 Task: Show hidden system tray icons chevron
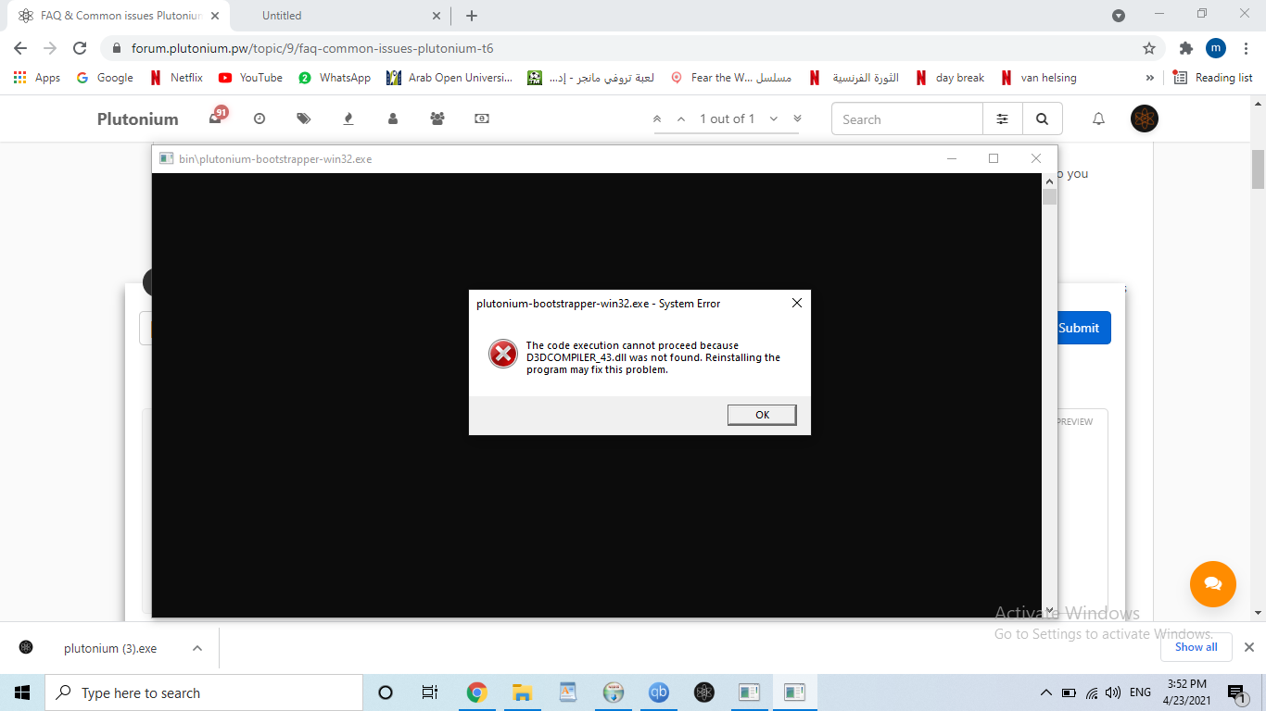click(1046, 692)
